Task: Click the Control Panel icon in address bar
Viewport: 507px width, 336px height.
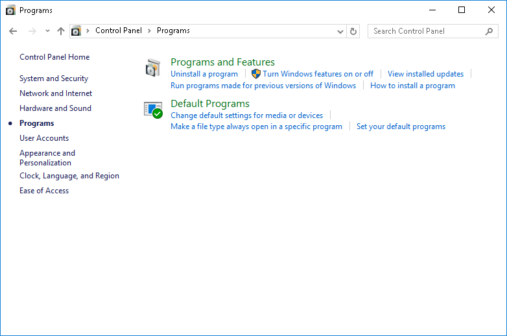Action: tap(77, 31)
